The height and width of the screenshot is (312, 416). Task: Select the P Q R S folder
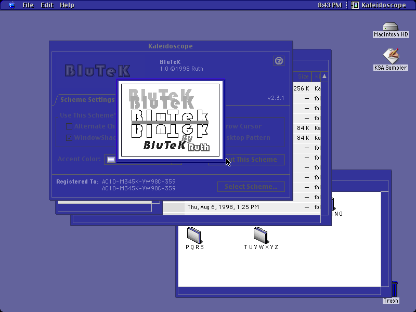coord(194,239)
